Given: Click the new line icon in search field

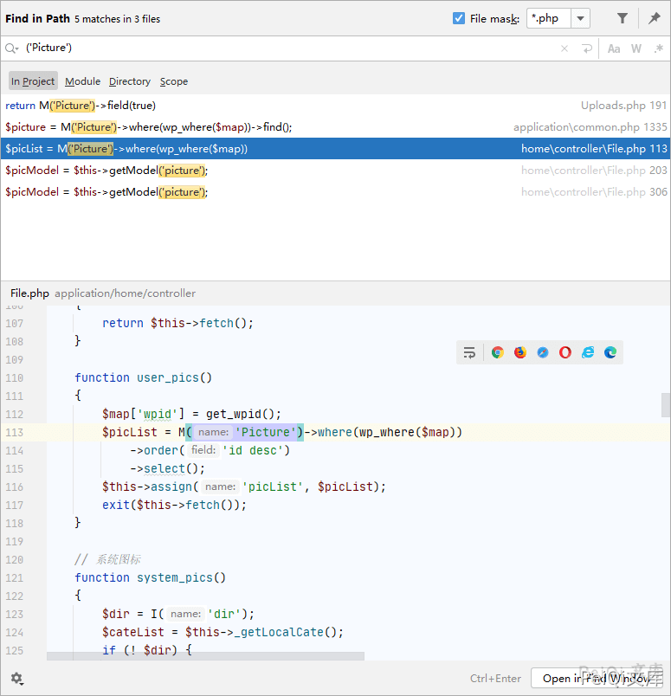Looking at the screenshot, I should coord(587,48).
